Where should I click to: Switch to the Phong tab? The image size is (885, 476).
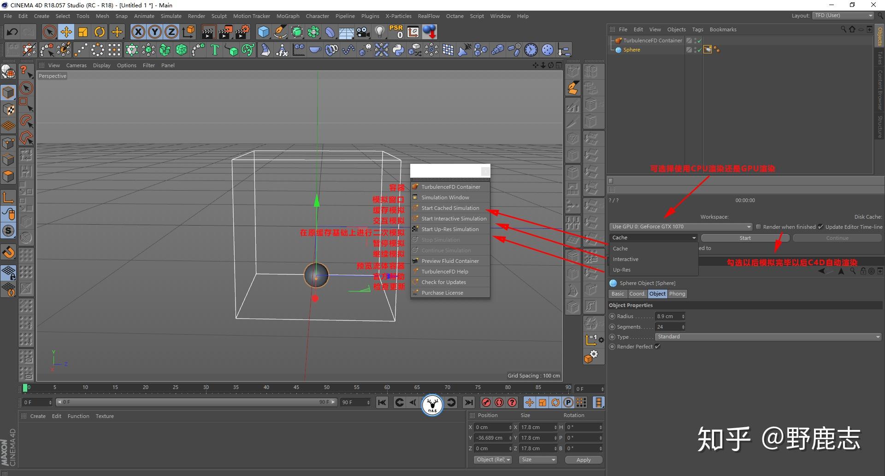677,294
